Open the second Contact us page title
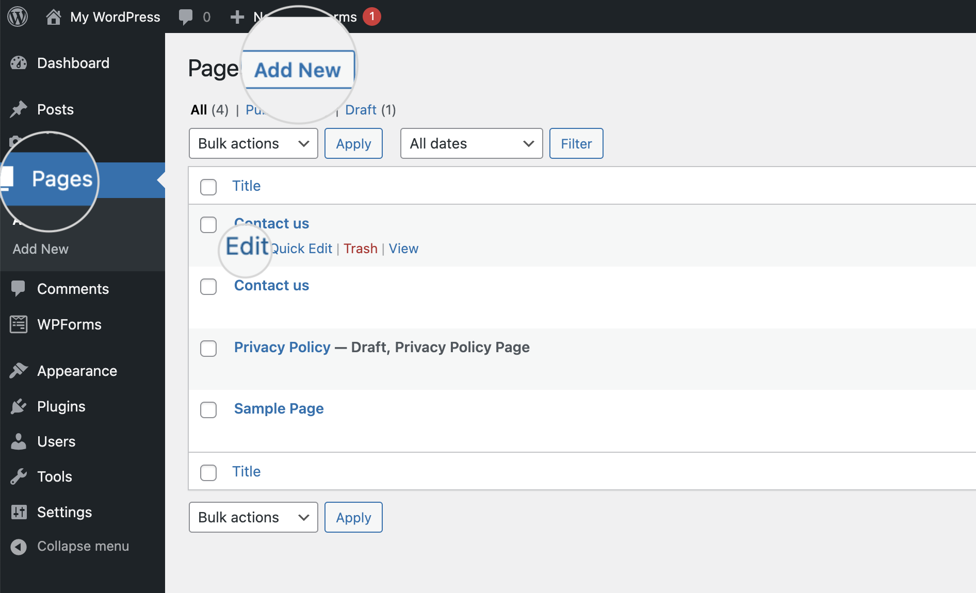 [271, 285]
